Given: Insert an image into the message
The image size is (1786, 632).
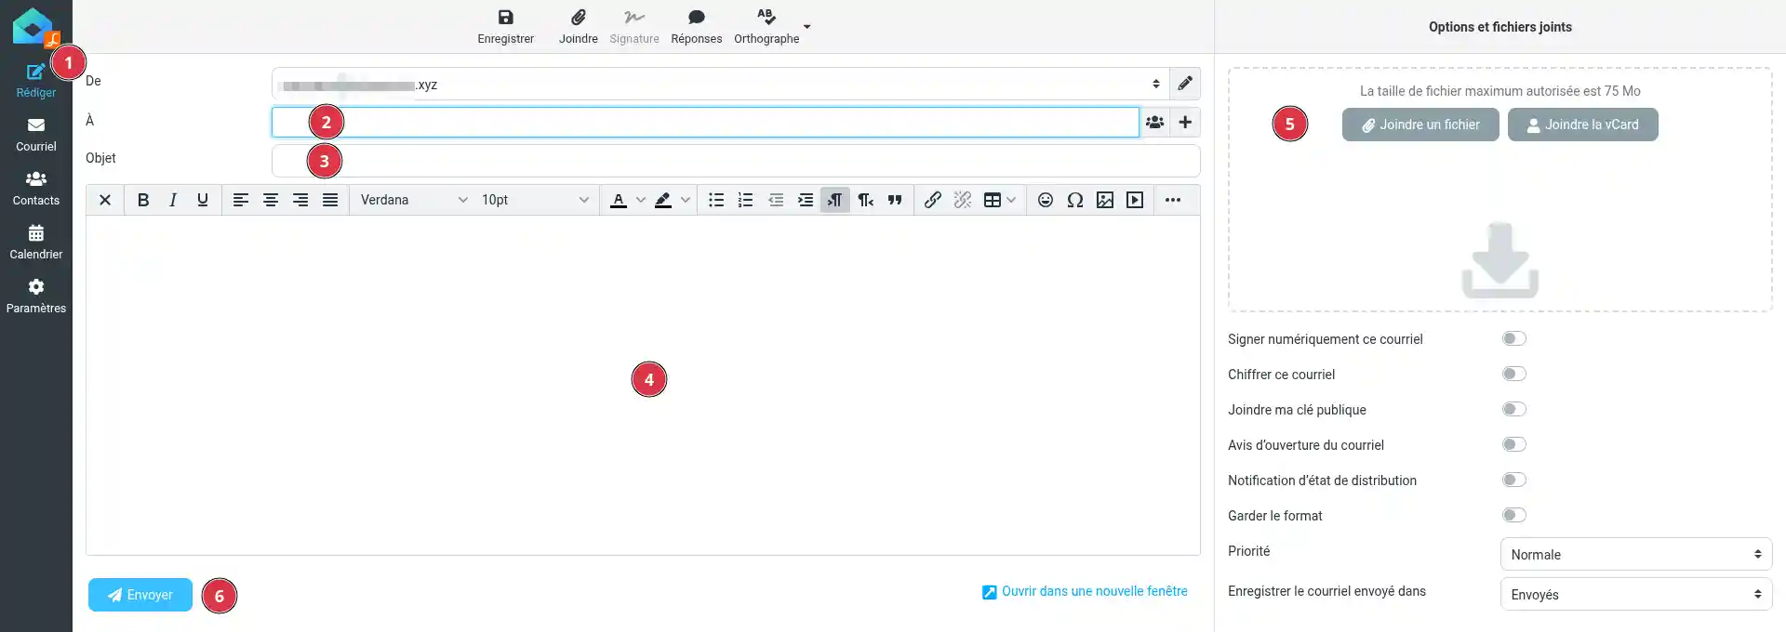Looking at the screenshot, I should [1105, 200].
